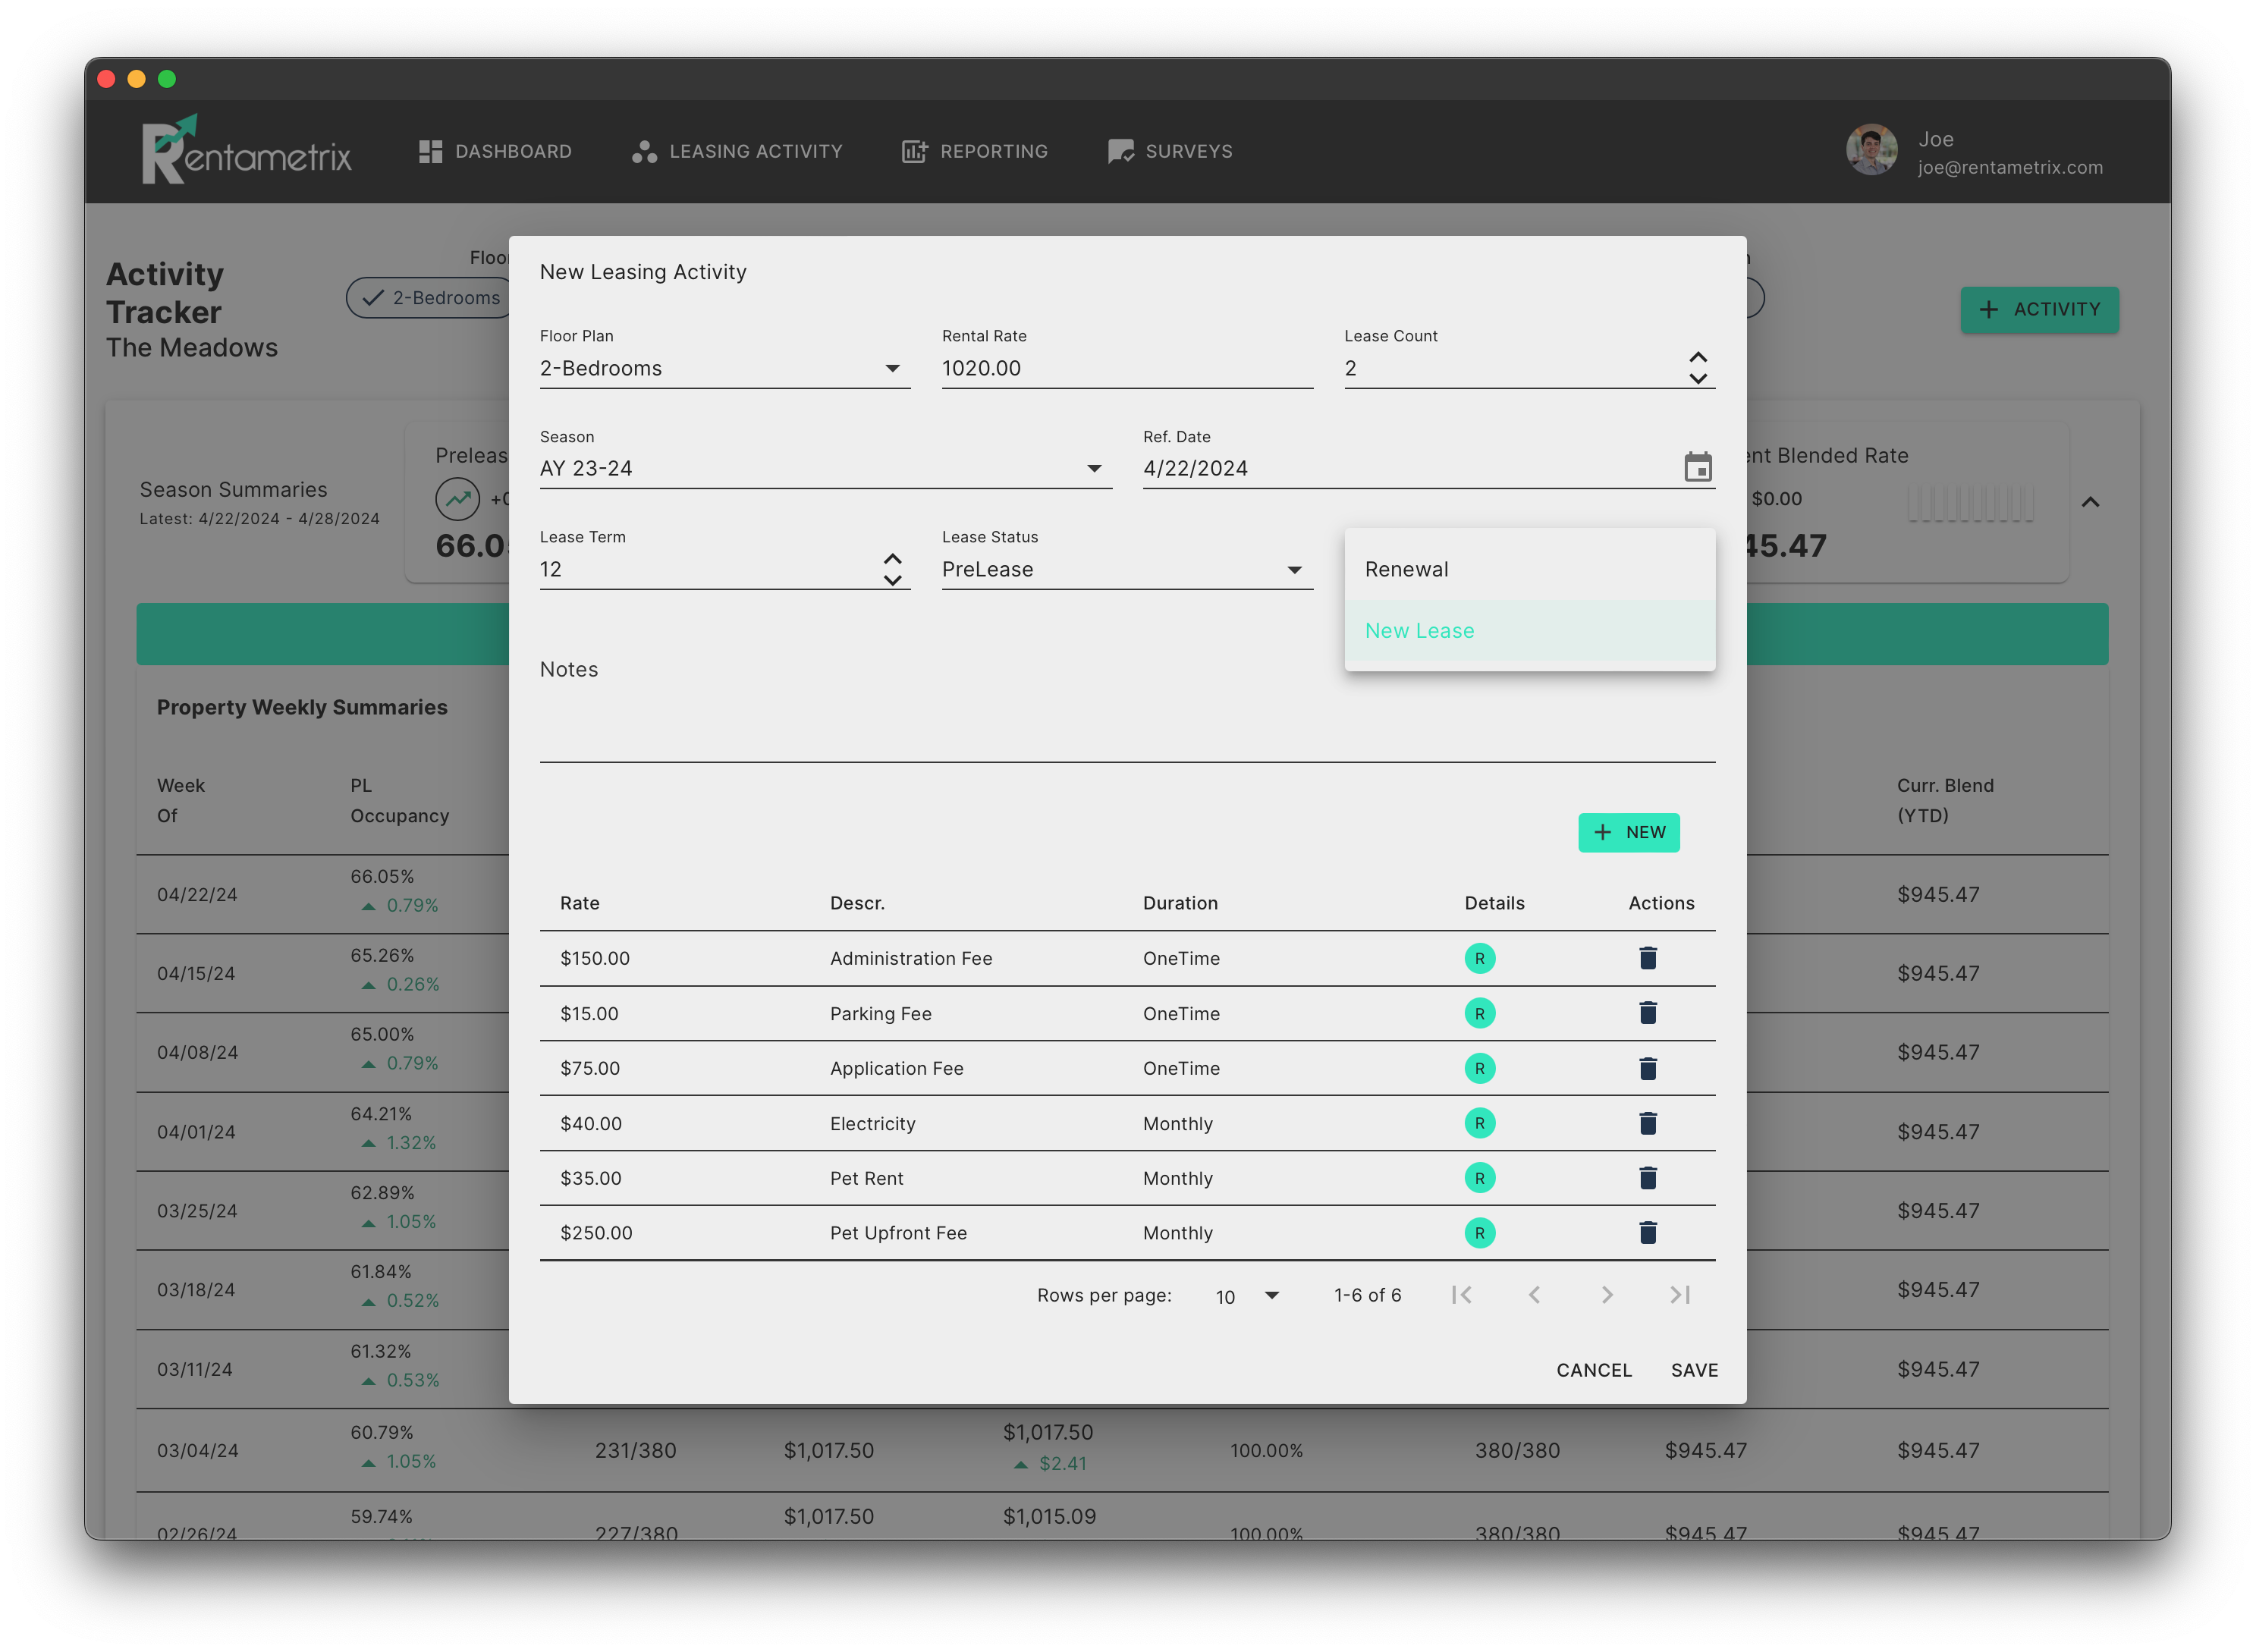Save the new leasing activity
The height and width of the screenshot is (1652, 2256).
(1694, 1370)
